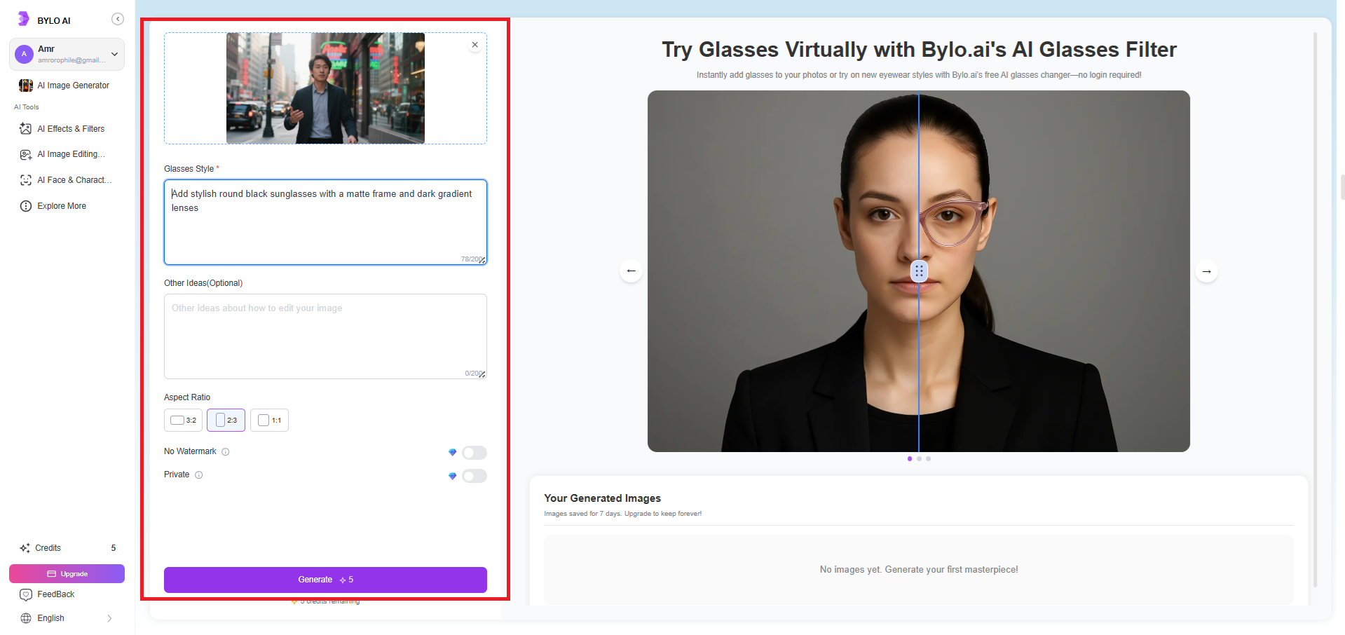This screenshot has height=635, width=1345.
Task: Click the FeedBack chat icon
Action: [x=26, y=594]
